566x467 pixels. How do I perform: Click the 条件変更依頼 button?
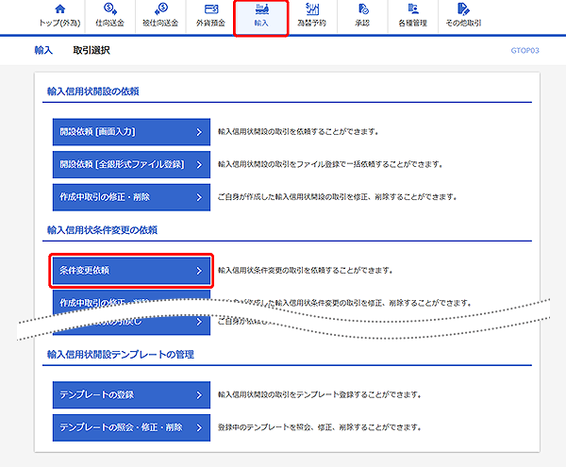pos(131,271)
